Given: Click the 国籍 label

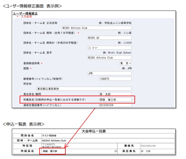Looking at the screenshot, I should [x=26, y=68].
